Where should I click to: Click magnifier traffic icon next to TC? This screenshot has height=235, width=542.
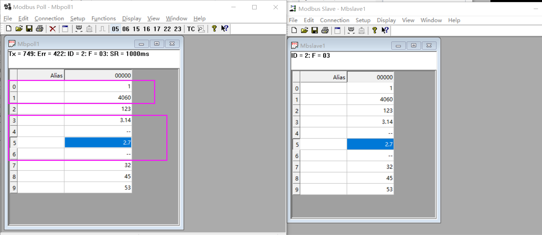point(201,29)
